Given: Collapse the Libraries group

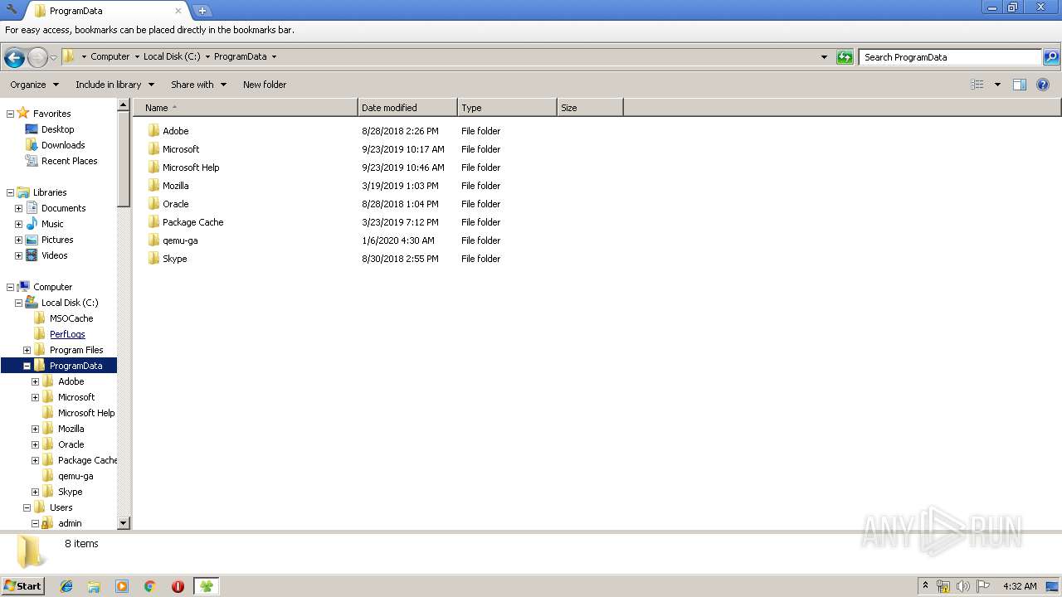Looking at the screenshot, I should pos(10,192).
